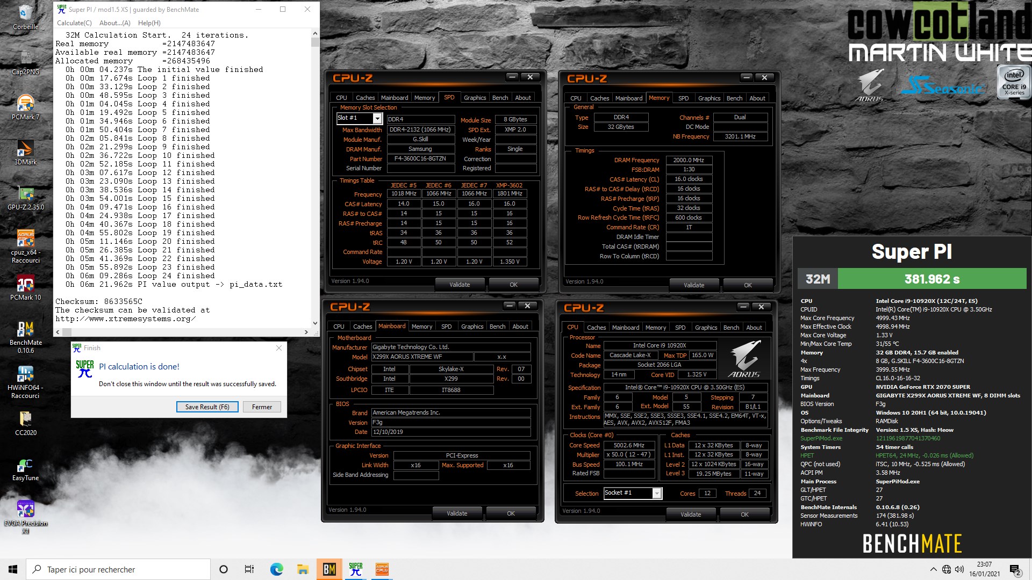
Task: Open Cortana circle icon in taskbar
Action: pyautogui.click(x=224, y=569)
